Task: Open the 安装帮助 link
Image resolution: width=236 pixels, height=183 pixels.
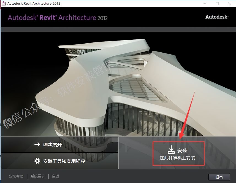Action: pyautogui.click(x=16, y=176)
